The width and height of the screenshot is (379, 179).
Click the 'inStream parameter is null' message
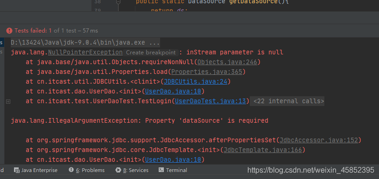tap(235, 52)
